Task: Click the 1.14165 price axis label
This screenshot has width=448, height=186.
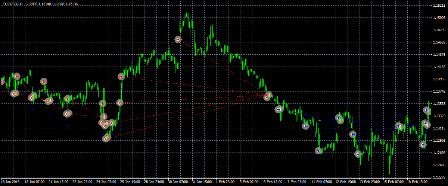Action: tap(439, 67)
